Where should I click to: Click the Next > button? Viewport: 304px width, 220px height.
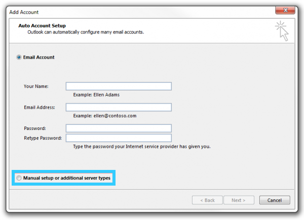pos(239,200)
